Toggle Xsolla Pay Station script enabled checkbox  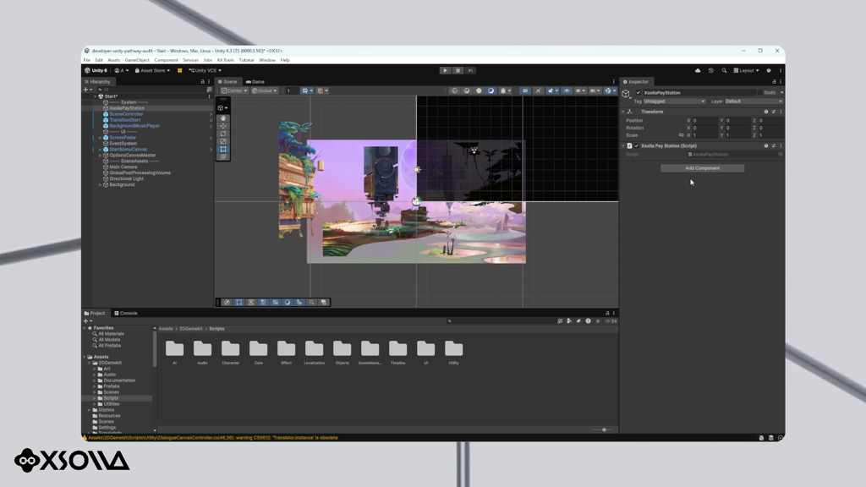pyautogui.click(x=636, y=145)
